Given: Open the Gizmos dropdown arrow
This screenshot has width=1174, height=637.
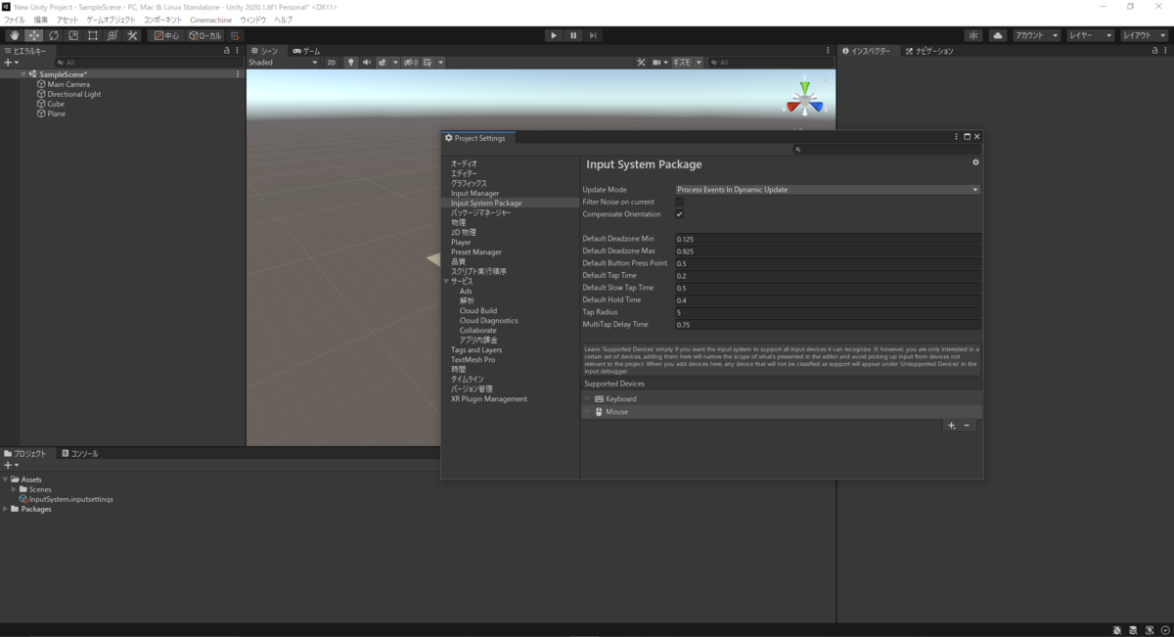Looking at the screenshot, I should click(700, 62).
